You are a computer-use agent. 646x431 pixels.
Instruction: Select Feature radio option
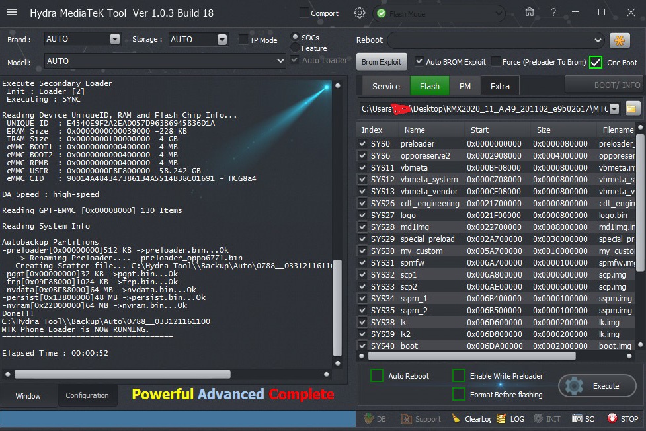point(295,48)
